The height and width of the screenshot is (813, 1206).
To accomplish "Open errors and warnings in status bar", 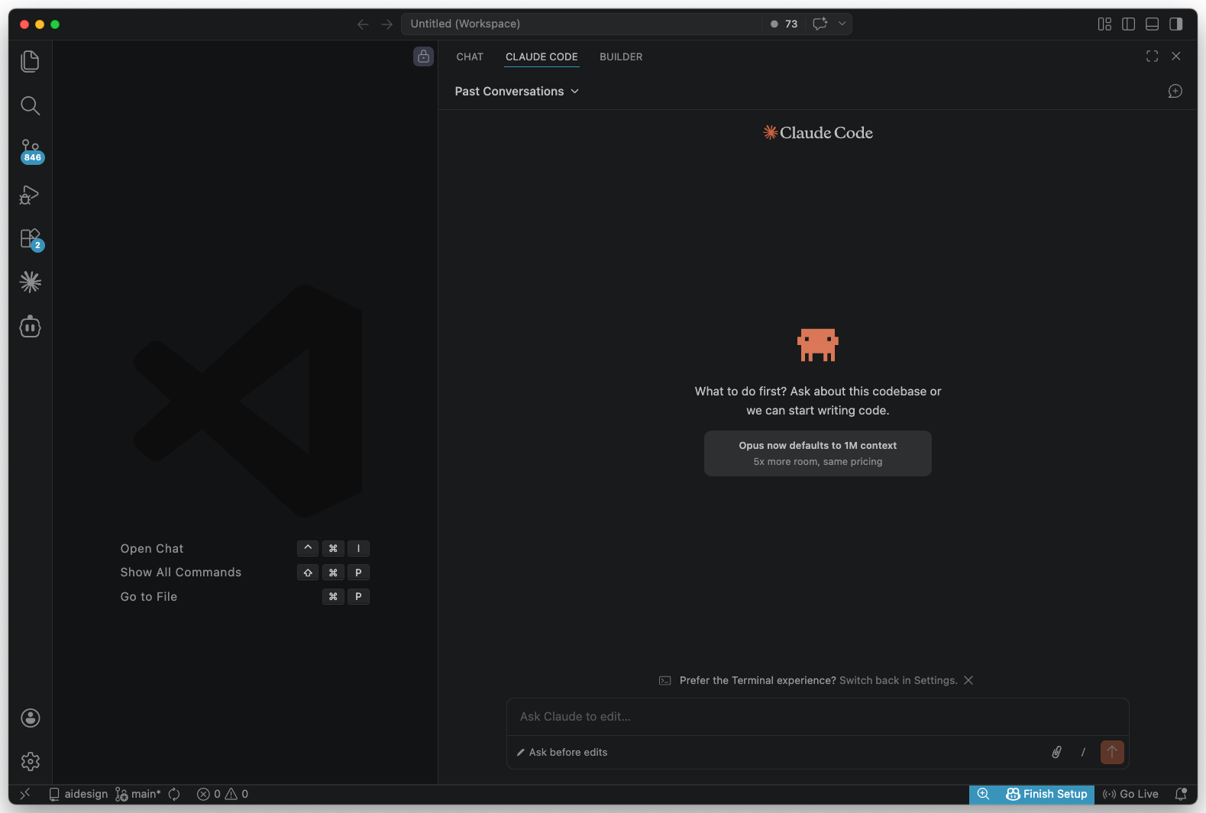I will [x=222, y=794].
